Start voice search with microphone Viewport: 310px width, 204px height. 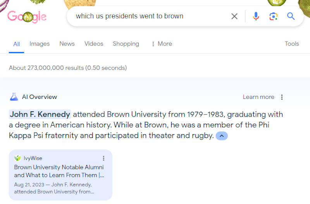(x=256, y=16)
